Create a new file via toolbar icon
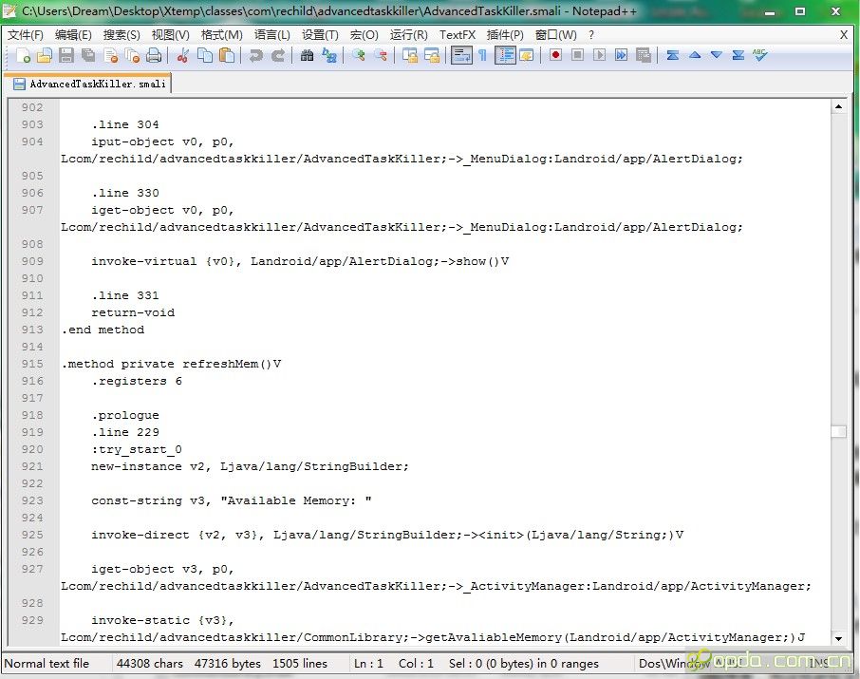860x679 pixels. pyautogui.click(x=23, y=55)
